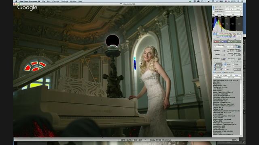Click the Saturation value field
This screenshot has width=259, height=145.
click(x=237, y=59)
